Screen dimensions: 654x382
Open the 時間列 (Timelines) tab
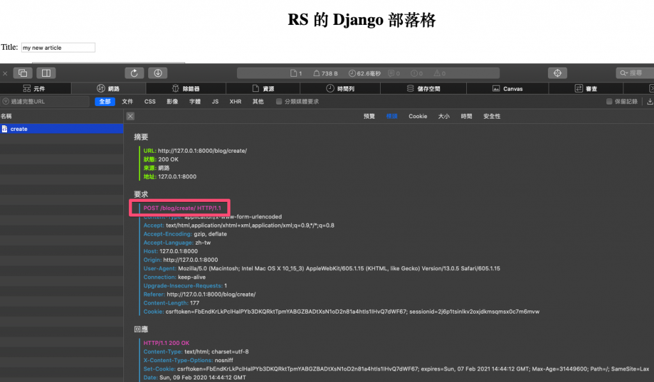pos(340,88)
